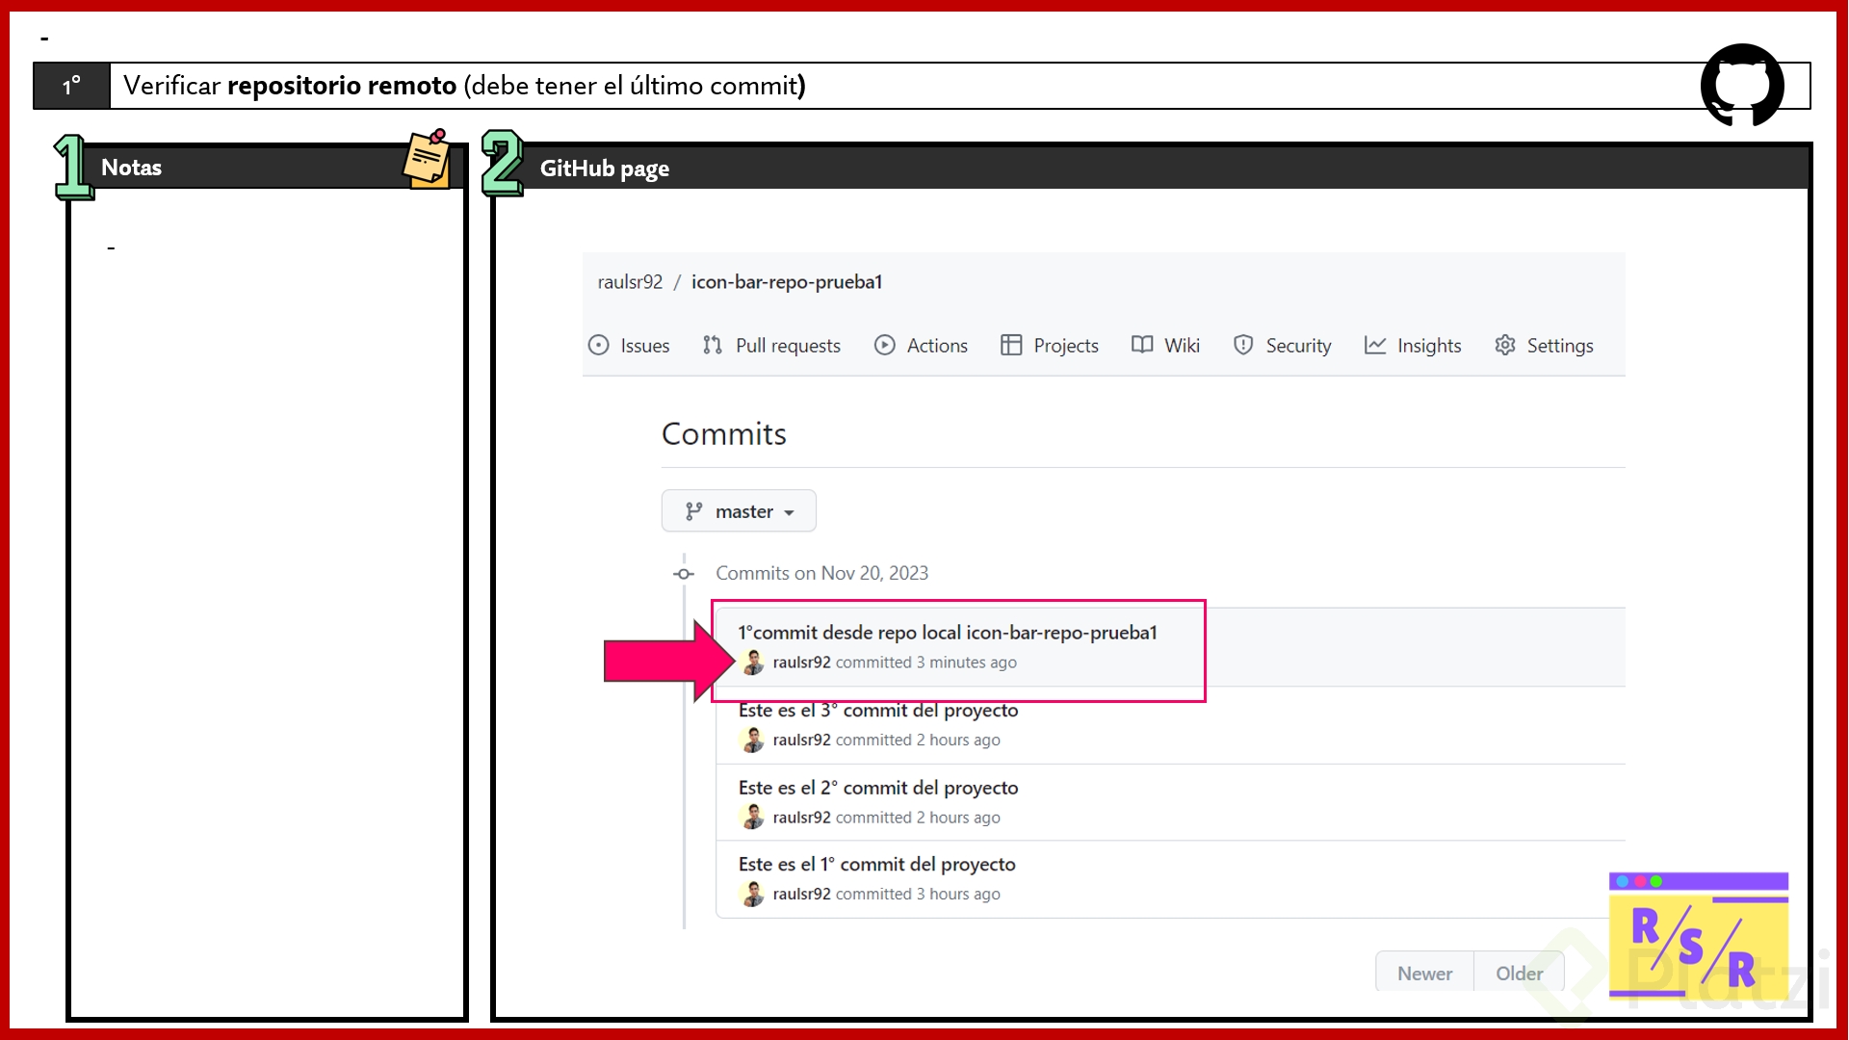Click raulsr92 author name on 2° commit
This screenshot has width=1849, height=1040.
(801, 818)
